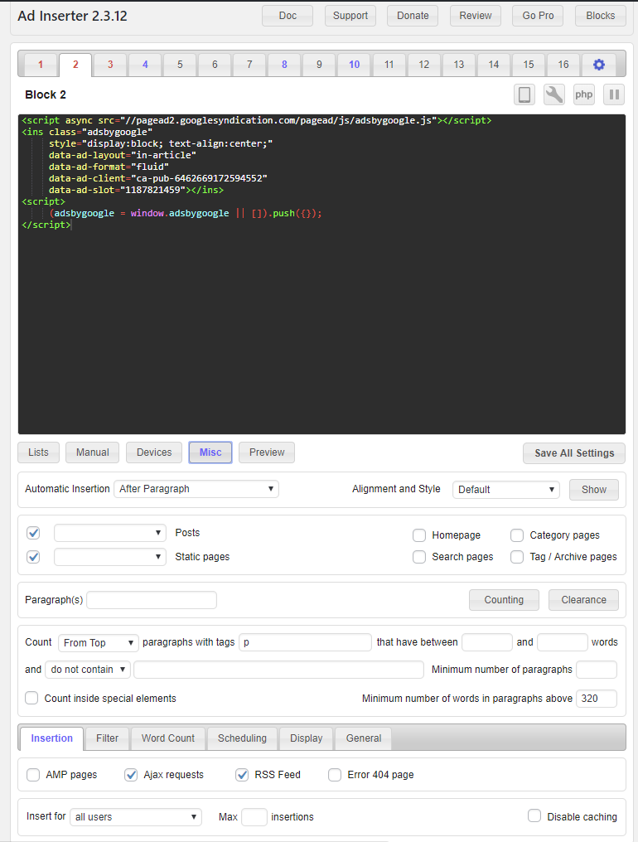The image size is (638, 842).
Task: Switch to the General tab
Action: [x=364, y=738]
